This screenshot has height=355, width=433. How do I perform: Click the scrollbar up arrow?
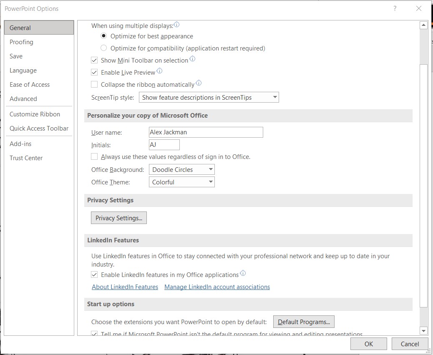[423, 25]
